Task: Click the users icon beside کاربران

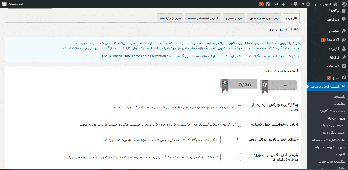Action: pos(344,48)
